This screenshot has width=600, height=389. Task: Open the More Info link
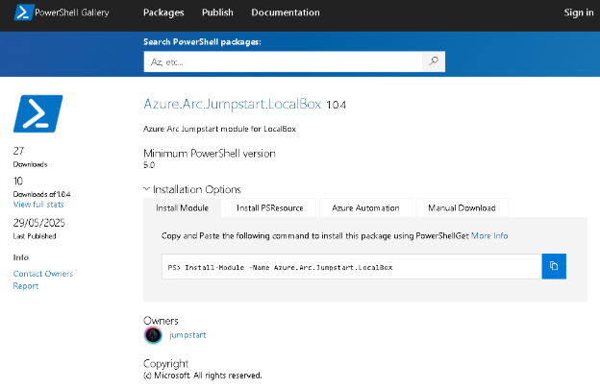(489, 235)
